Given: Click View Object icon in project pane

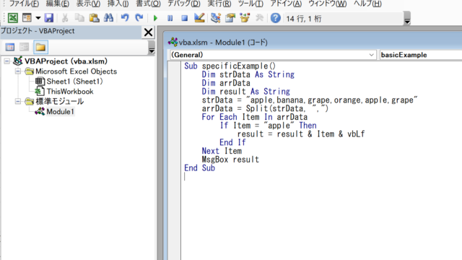Looking at the screenshot, I should 25,47.
